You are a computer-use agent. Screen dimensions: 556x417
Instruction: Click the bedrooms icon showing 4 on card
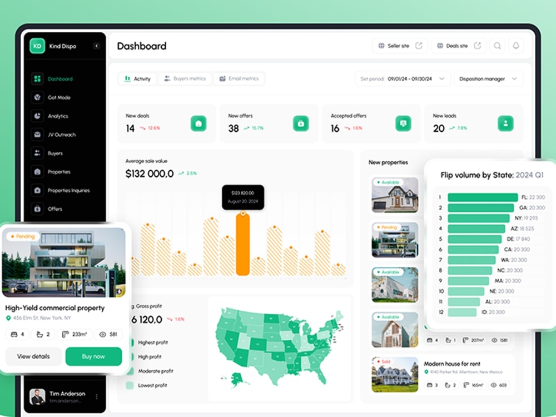pyautogui.click(x=14, y=334)
